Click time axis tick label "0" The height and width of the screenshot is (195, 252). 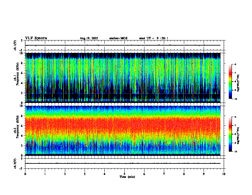click(x=25, y=174)
